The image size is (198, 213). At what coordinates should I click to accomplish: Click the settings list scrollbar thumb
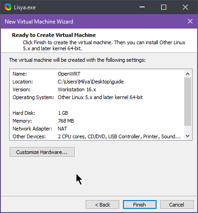point(187,102)
